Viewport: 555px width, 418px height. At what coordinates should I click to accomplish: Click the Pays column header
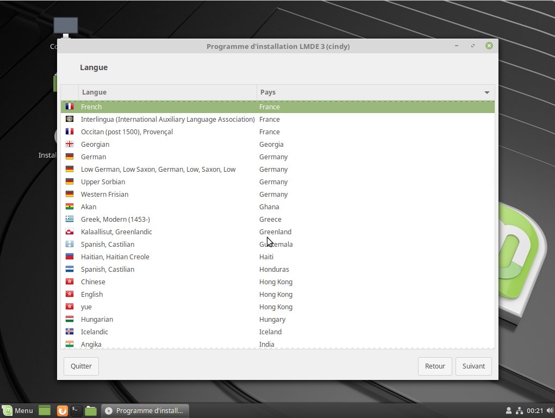coord(370,92)
